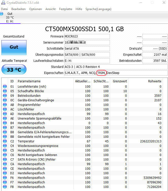Click the blue Gut health status button
Viewport: 168px width, 191px height.
[x=14, y=48]
